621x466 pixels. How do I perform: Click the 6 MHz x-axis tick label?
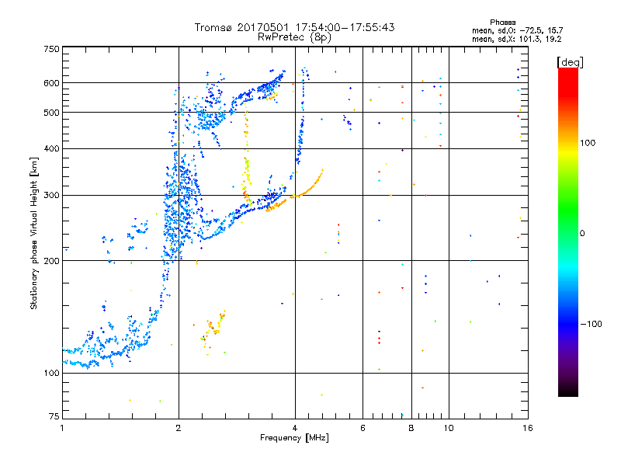point(363,428)
